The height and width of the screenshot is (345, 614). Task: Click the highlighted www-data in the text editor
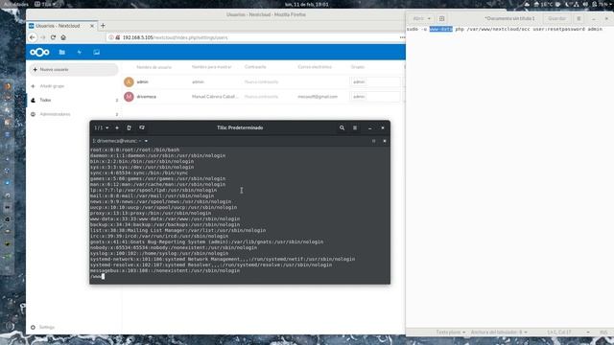tap(441, 29)
